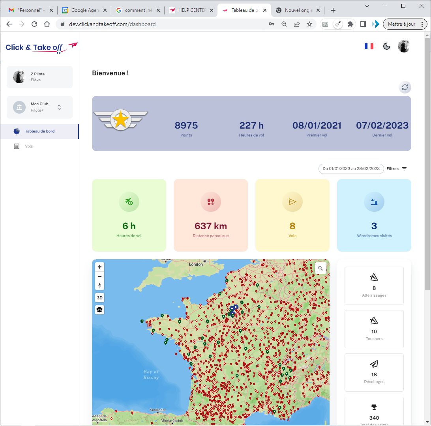Toggle the browser side panel
Image resolution: width=431 pixels, height=426 pixels.
tap(363, 24)
